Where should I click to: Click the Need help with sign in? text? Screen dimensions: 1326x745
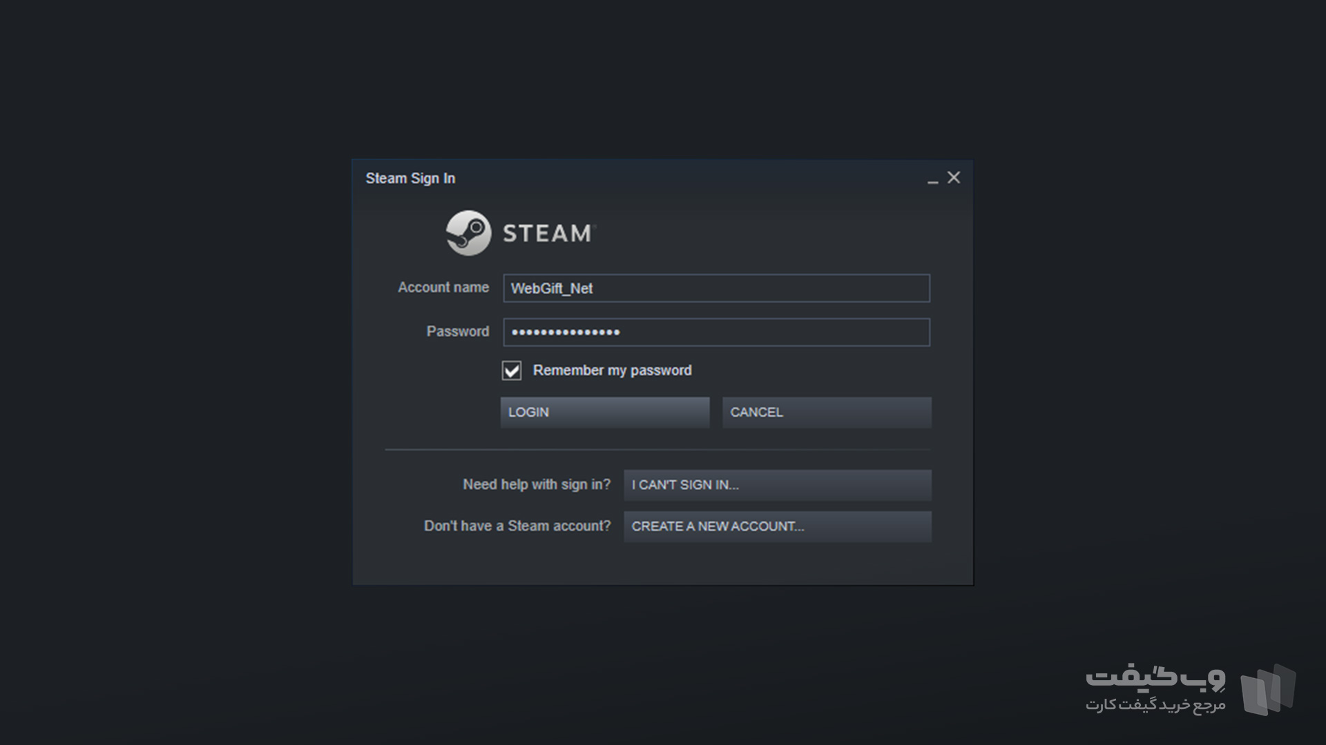click(x=537, y=485)
